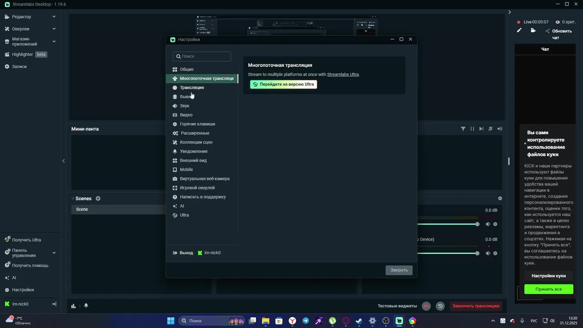
Task: Filter the Мини-лента events
Action: (463, 129)
